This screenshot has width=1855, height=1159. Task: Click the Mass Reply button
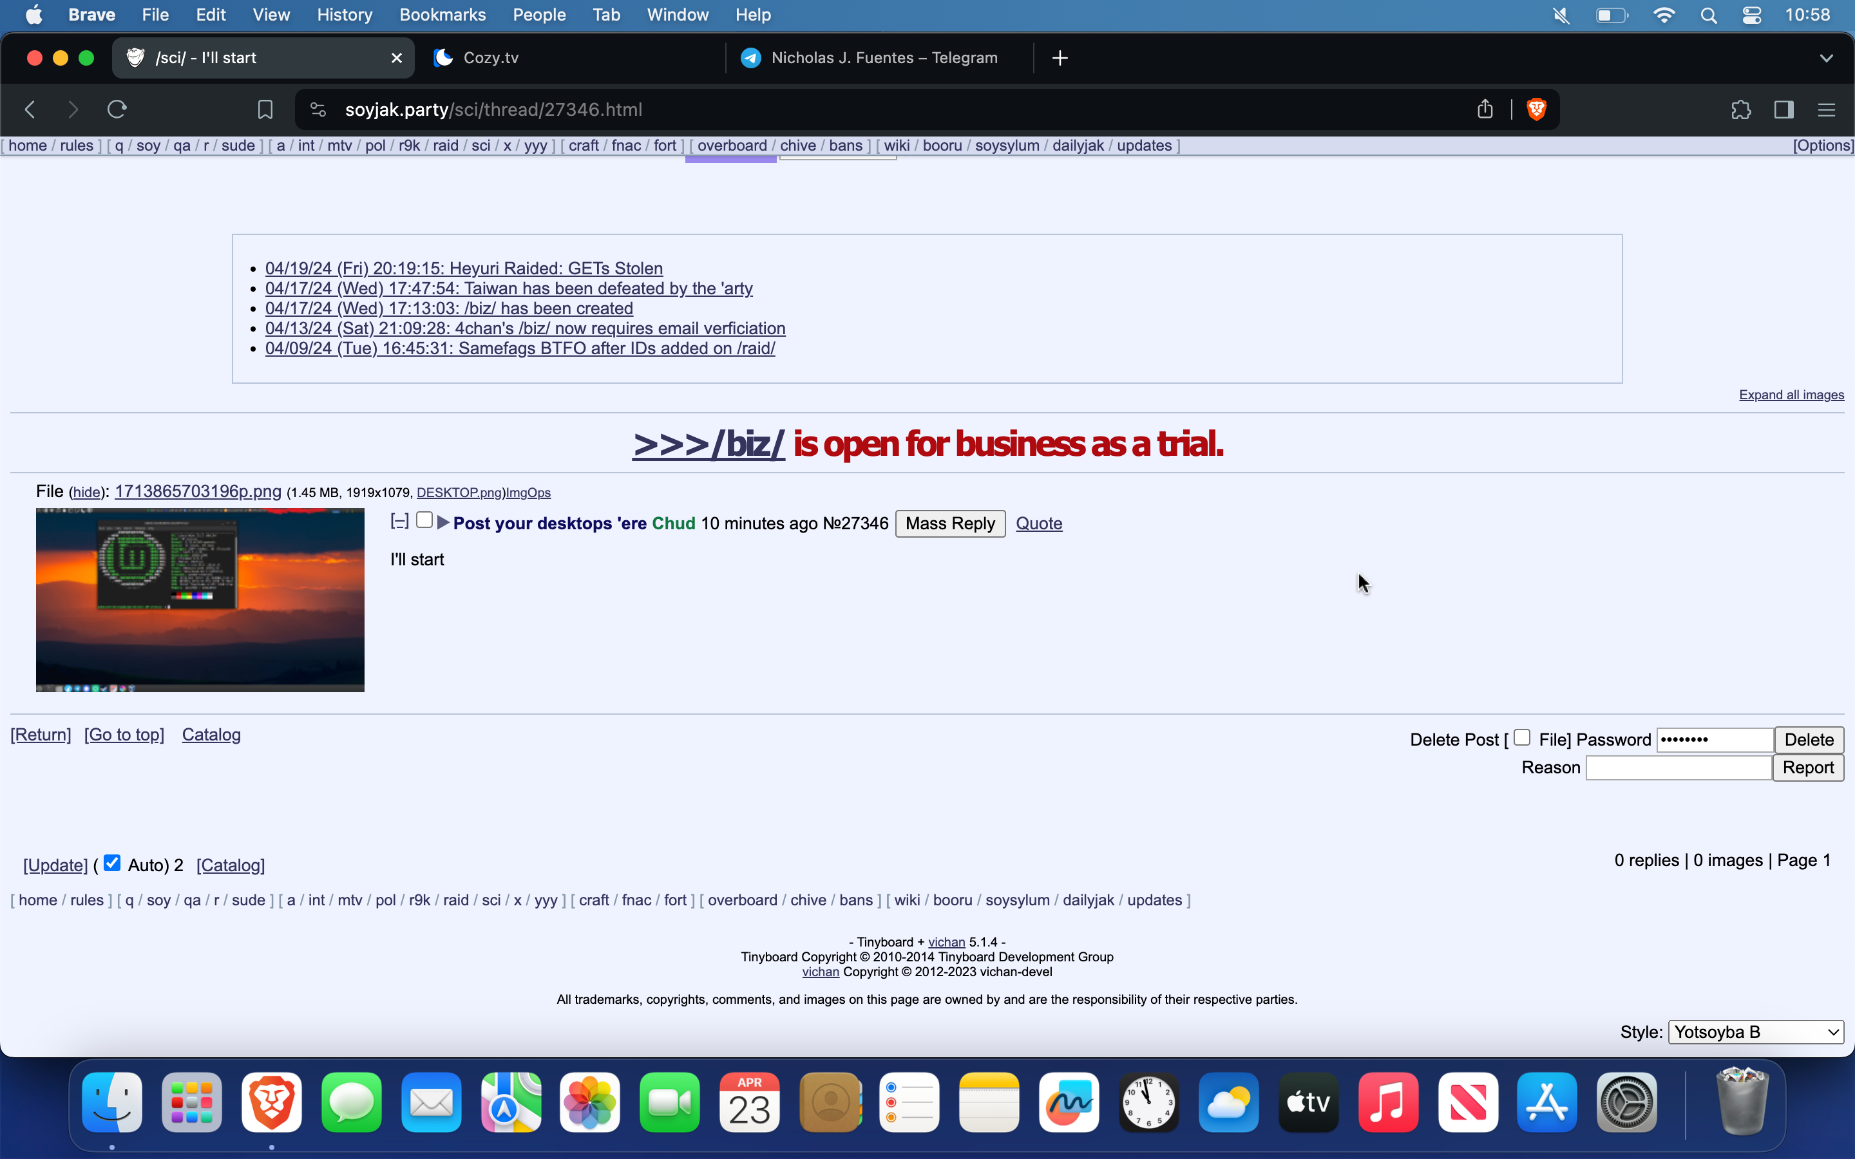pos(950,523)
